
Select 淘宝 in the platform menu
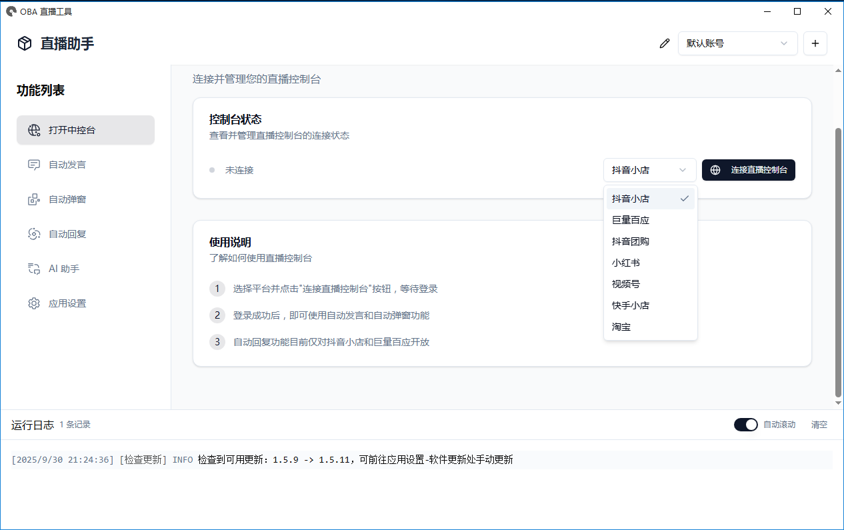tap(621, 326)
